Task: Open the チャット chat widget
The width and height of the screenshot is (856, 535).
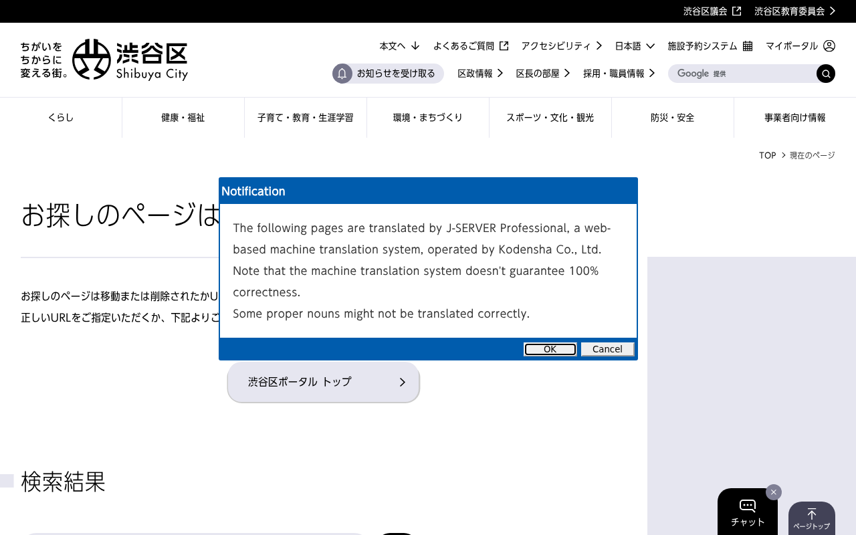Action: point(748,512)
